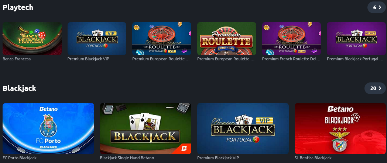Screen dimensions: 387x163
Task: Open Premium Blackjack Deluxe Portugal thumbnail
Action: pos(356,39)
